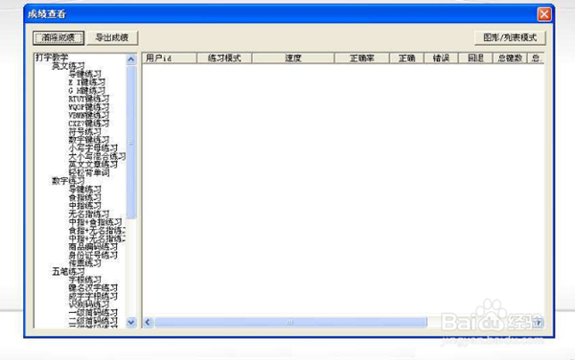Select VBMN键练习 tree item

click(89, 115)
